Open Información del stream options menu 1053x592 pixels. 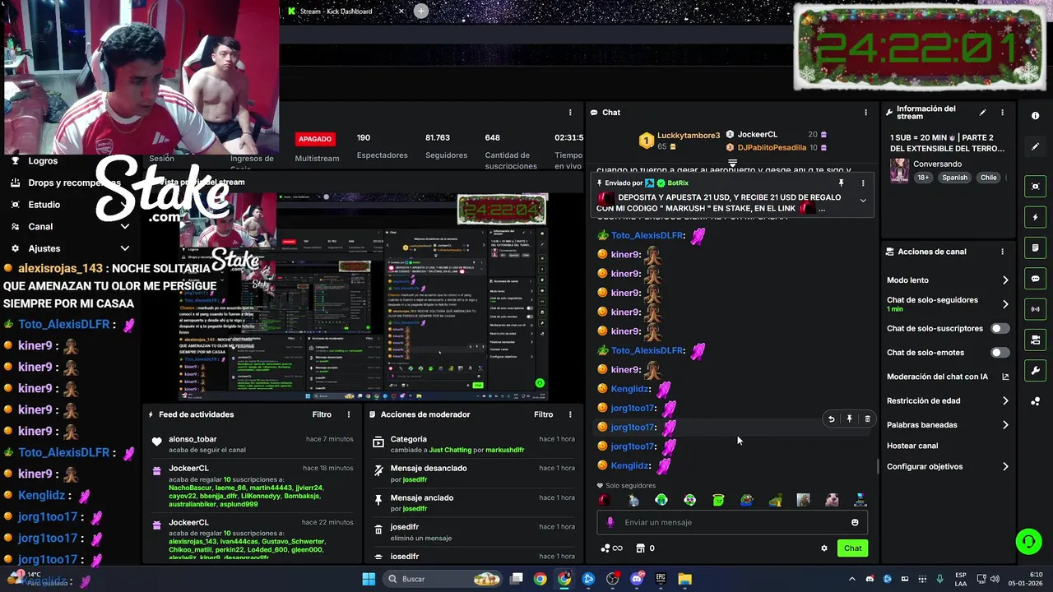(1002, 113)
